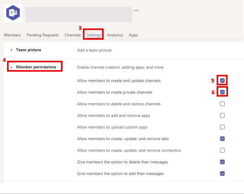This screenshot has height=194, width=244.
Task: Enable members to delete and restore channels
Action: [222, 104]
